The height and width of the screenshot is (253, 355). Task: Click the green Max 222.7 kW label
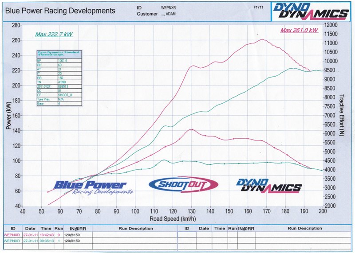click(x=54, y=35)
